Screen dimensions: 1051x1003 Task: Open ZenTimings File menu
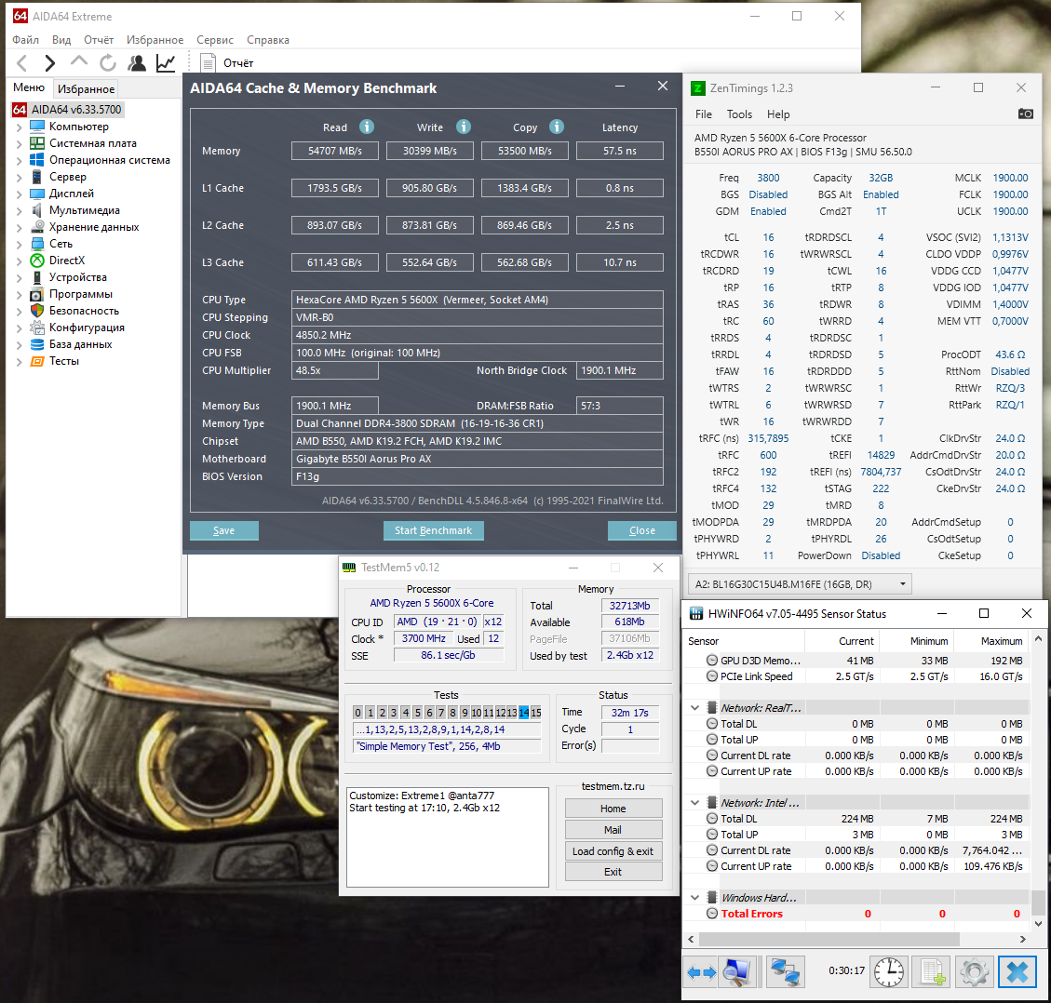(x=703, y=114)
